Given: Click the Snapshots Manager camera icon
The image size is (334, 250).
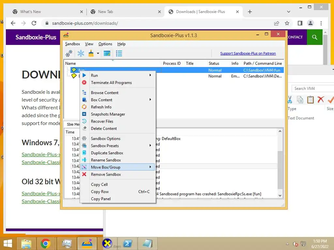Looking at the screenshot, I should click(84, 114).
